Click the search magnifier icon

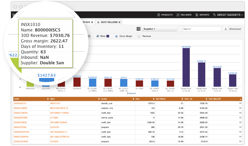tap(181, 29)
